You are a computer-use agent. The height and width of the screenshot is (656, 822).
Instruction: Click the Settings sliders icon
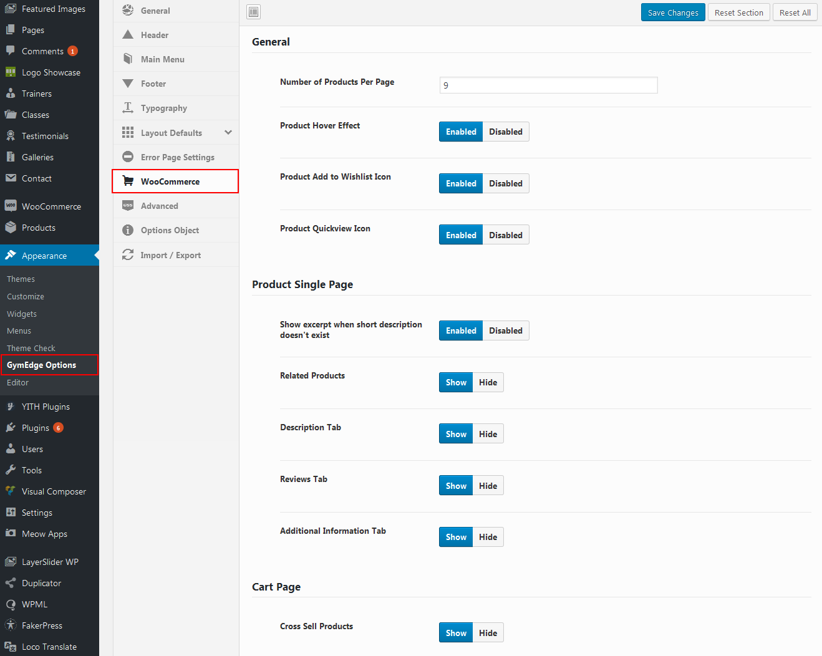click(x=11, y=513)
